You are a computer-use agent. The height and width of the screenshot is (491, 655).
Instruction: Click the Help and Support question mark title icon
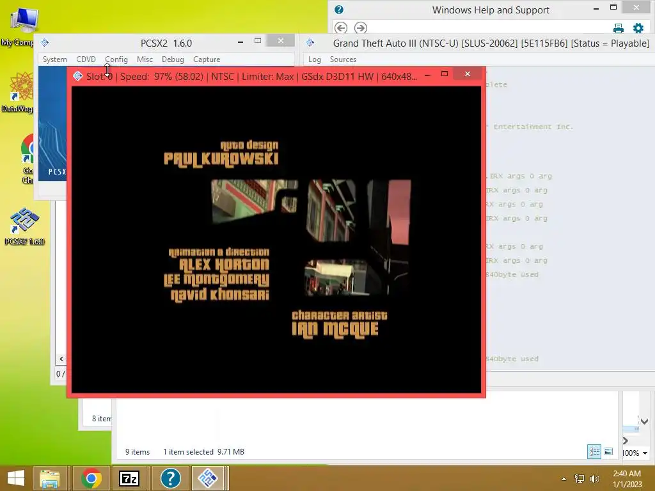(339, 10)
